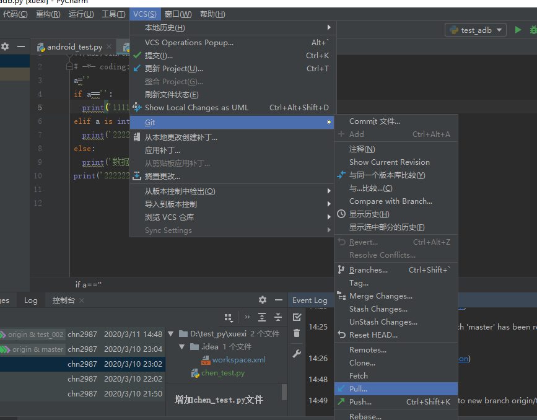The image size is (537, 420).
Task: Open console settings via the wrench icon
Action: (297, 353)
